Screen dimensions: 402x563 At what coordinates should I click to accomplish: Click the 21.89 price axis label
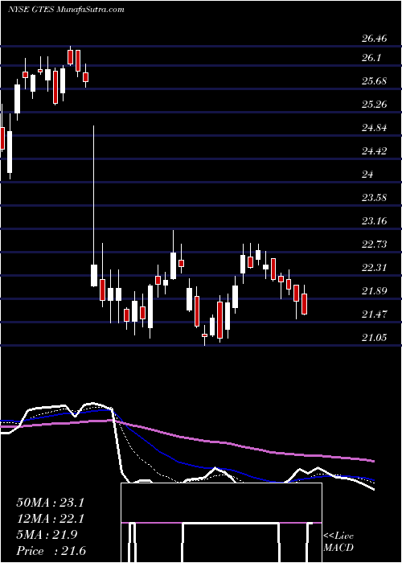(x=374, y=291)
